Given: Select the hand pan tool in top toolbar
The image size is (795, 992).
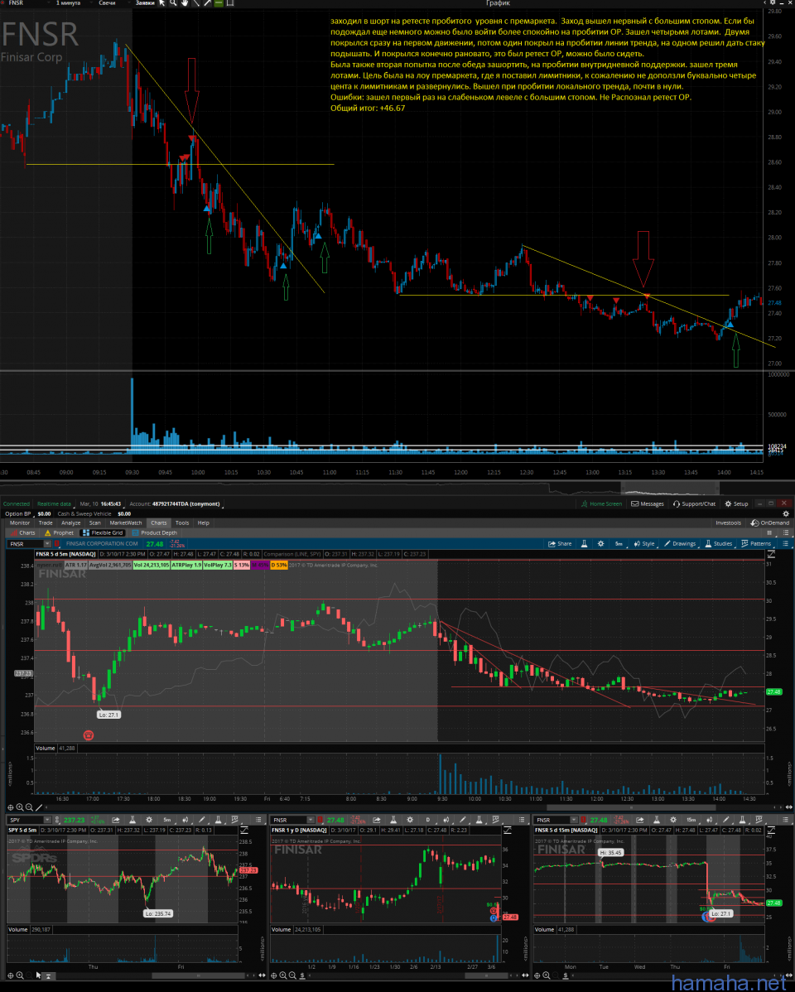Looking at the screenshot, I should pos(185,3).
